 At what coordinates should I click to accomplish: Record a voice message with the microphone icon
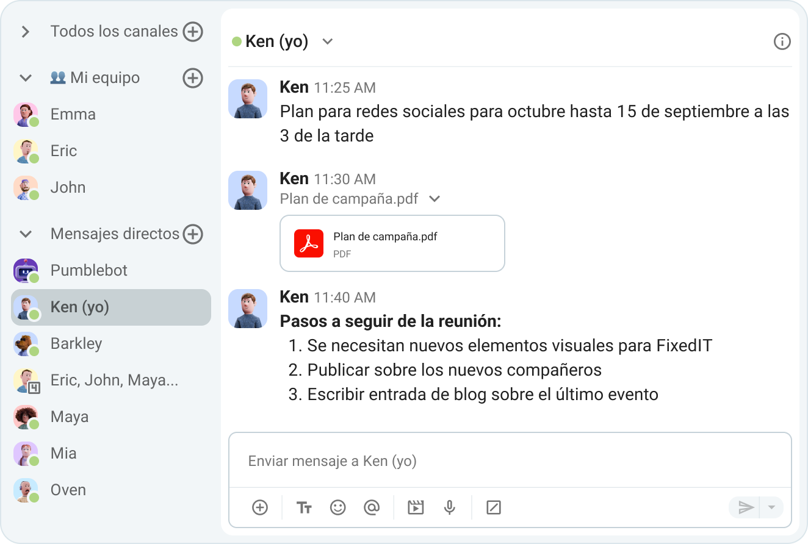coord(450,507)
